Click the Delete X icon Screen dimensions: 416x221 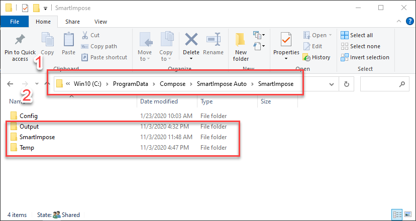tap(191, 39)
